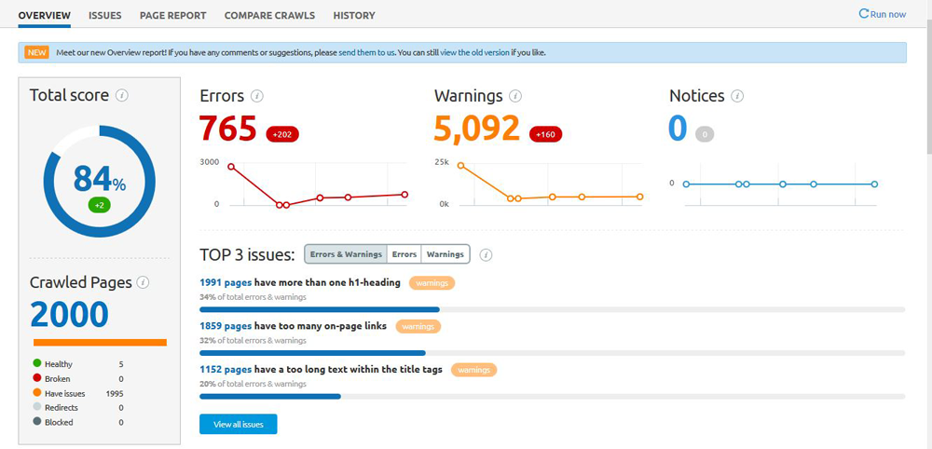
Task: Open the 'send them to us' link
Action: [366, 53]
